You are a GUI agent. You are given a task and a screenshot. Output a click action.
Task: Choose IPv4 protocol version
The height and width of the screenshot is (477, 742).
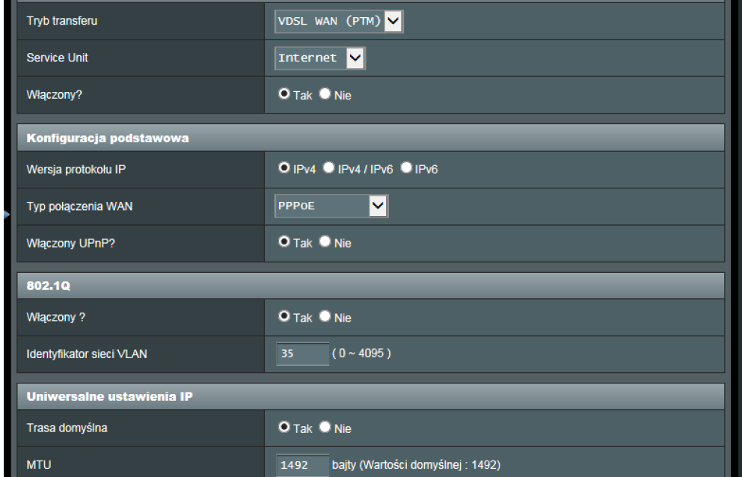pos(284,168)
